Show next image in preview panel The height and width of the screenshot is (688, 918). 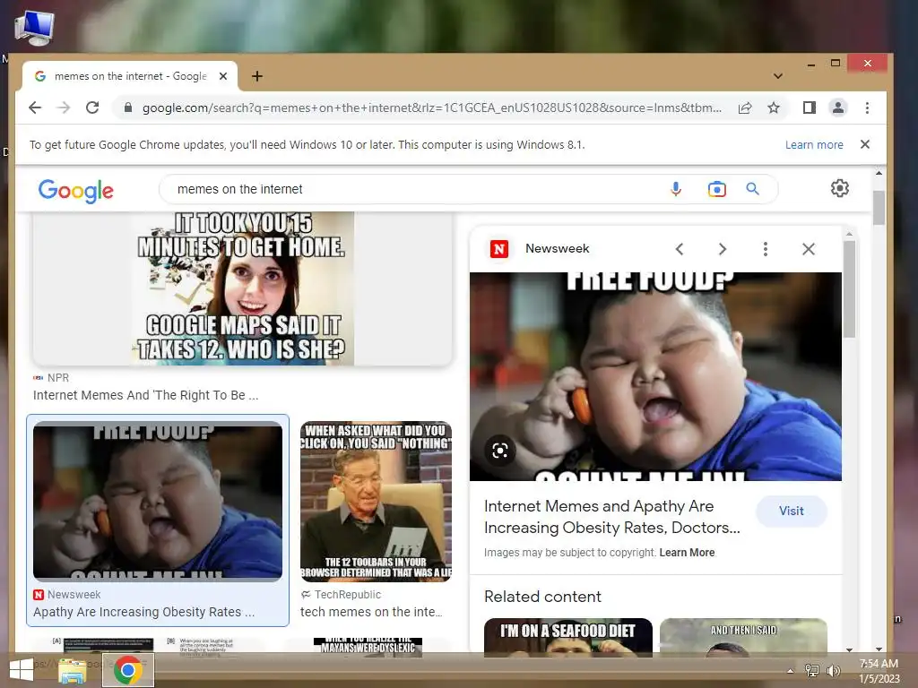[x=723, y=249]
